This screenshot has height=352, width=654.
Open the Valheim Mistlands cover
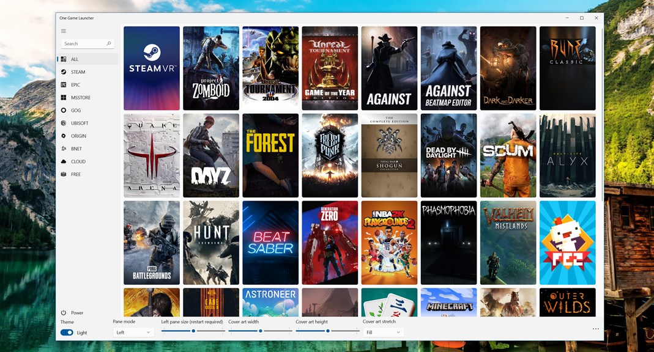tap(508, 243)
